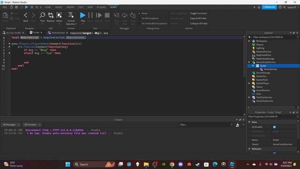This screenshot has width=300, height=169.
Task: Click the Step Out debugger icon
Action: coord(133,15)
